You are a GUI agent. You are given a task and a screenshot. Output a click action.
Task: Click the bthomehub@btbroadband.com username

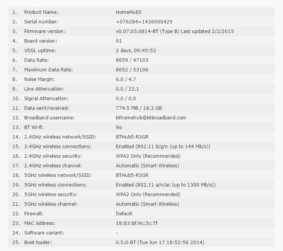[x=151, y=117]
